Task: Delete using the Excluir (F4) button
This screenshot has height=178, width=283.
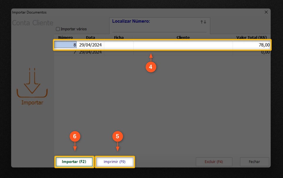Action: (x=214, y=162)
